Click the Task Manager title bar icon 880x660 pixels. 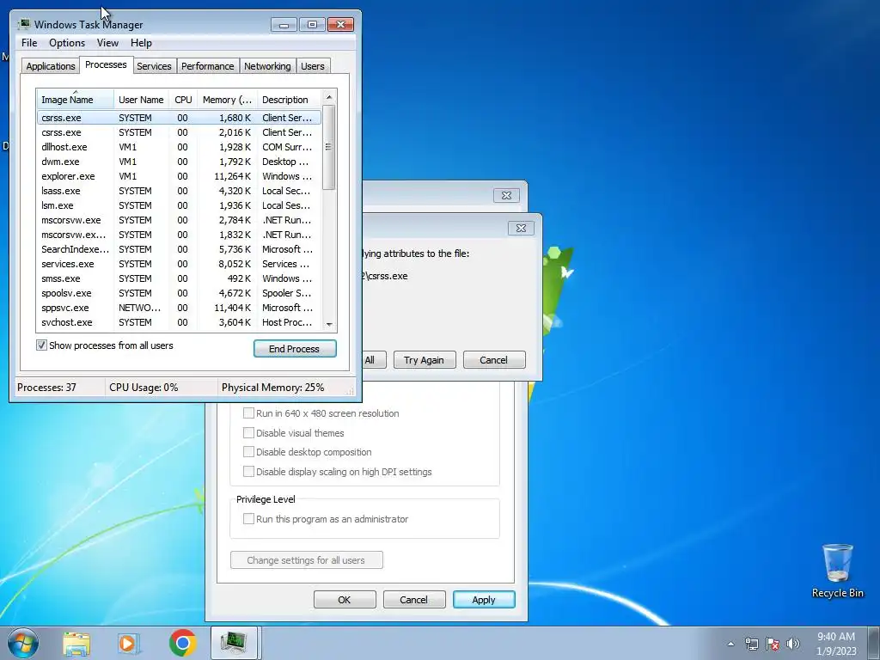[24, 24]
